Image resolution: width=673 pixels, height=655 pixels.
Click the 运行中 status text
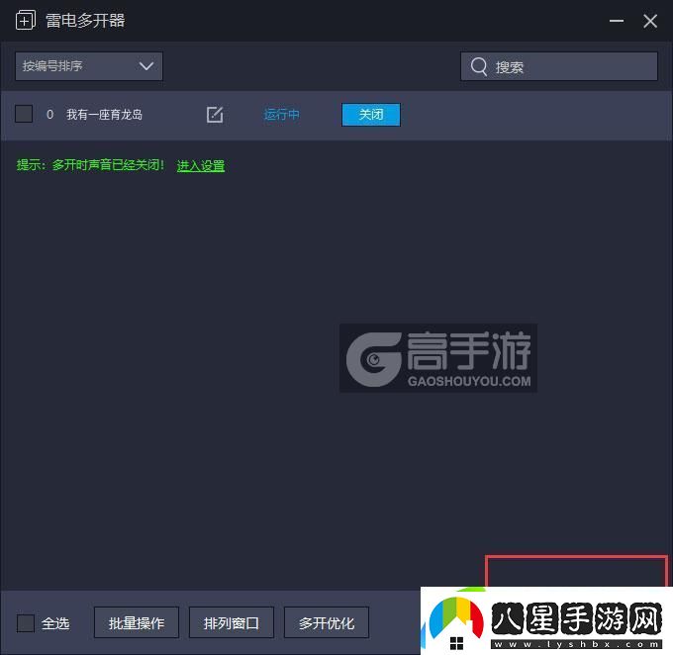tap(281, 115)
